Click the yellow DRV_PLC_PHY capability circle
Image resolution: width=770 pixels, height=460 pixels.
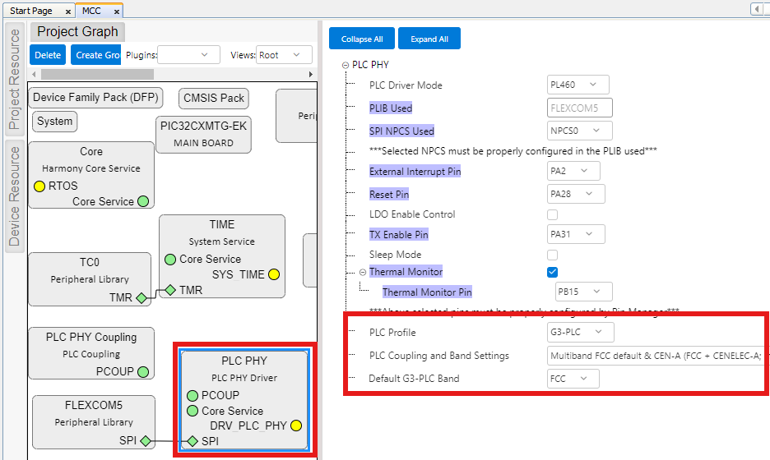(x=296, y=425)
